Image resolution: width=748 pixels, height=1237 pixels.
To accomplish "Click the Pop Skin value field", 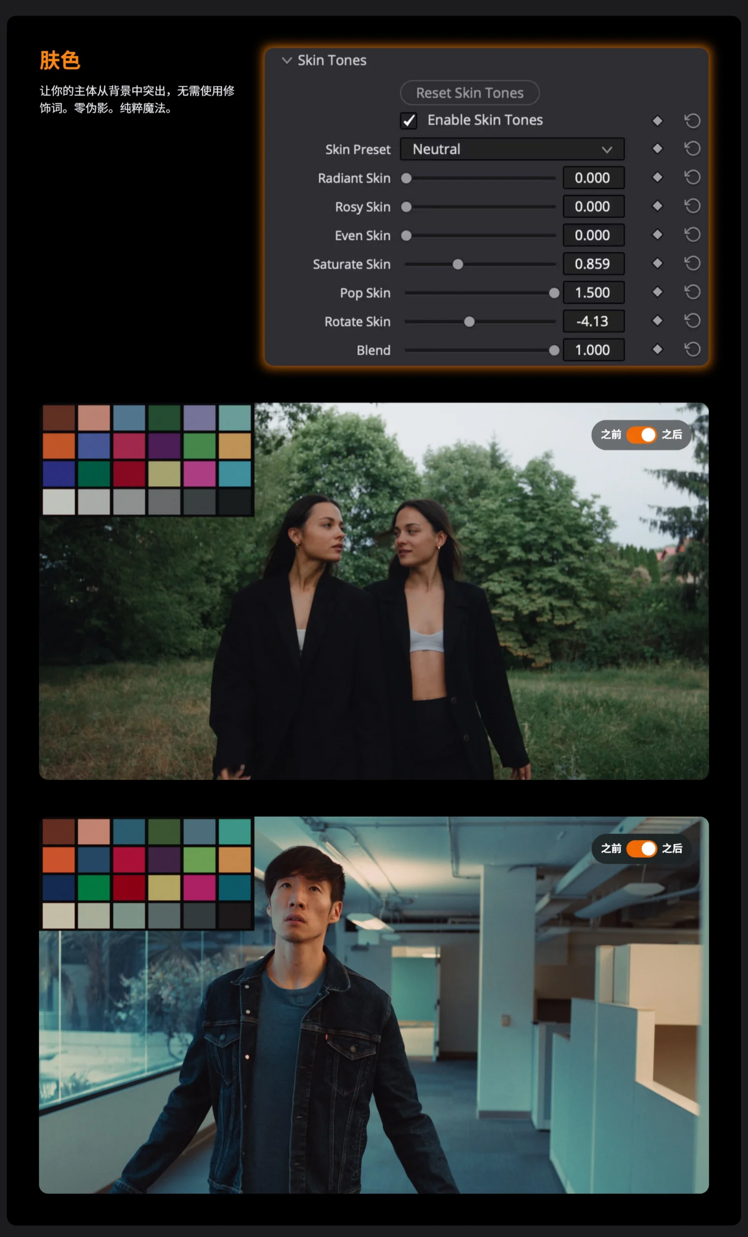I will point(593,293).
